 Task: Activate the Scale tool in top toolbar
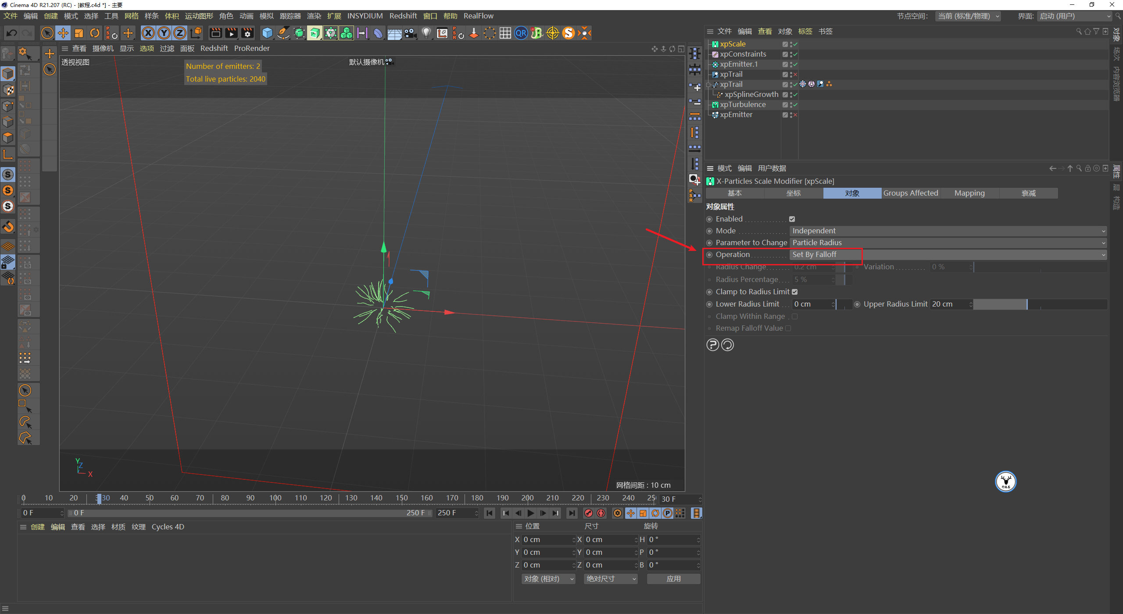click(79, 33)
